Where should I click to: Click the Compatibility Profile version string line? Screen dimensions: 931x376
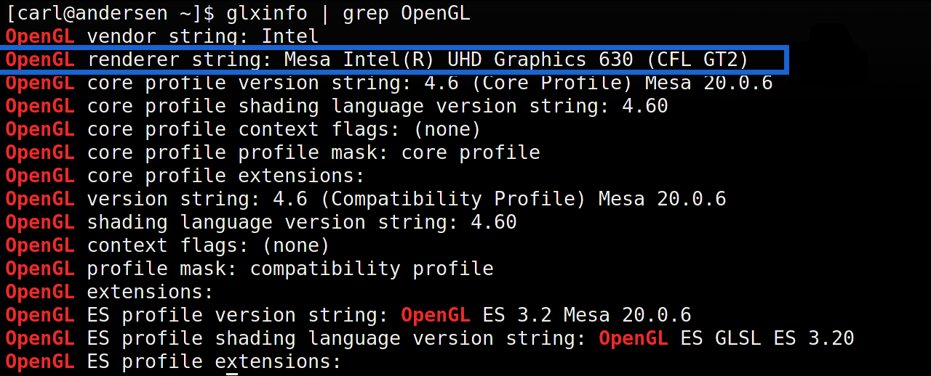tap(365, 199)
